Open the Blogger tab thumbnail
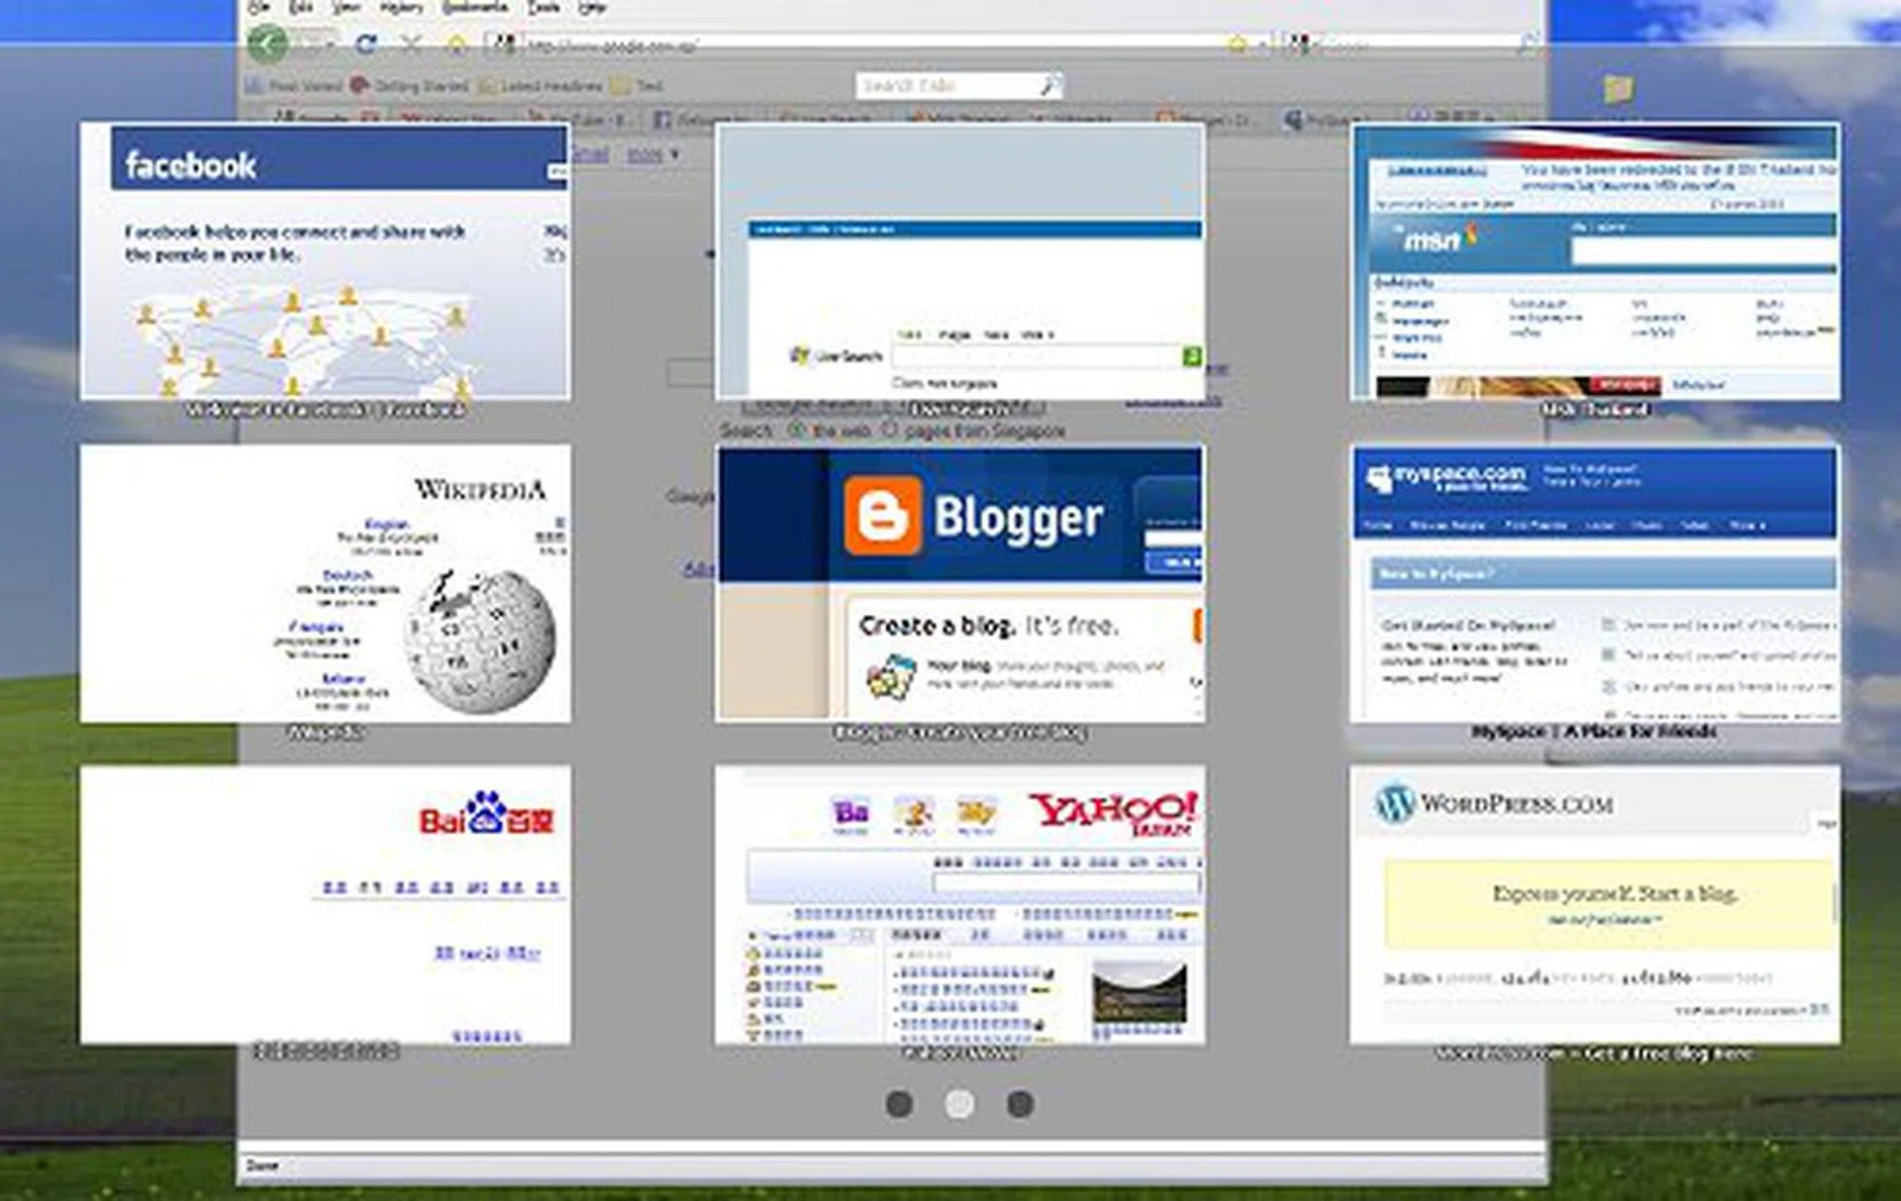This screenshot has width=1901, height=1201. pos(960,584)
